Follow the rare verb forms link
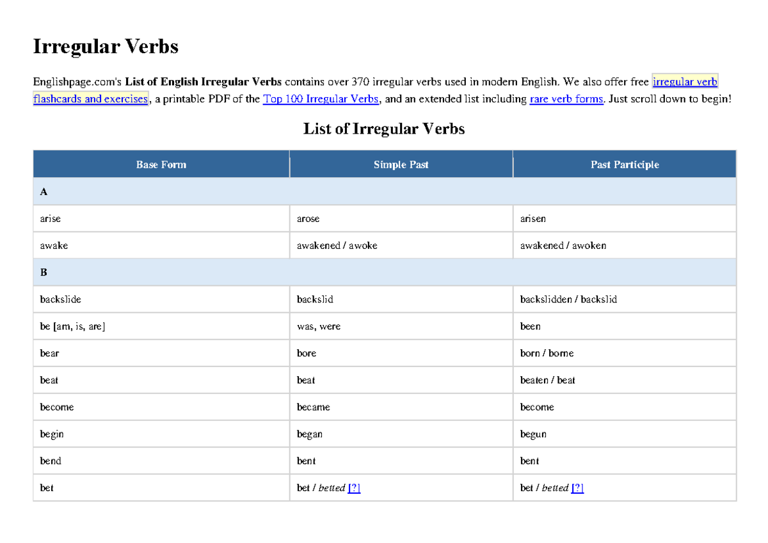 566,98
